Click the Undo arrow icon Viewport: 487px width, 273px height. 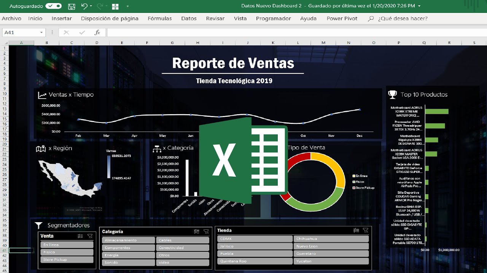point(84,6)
